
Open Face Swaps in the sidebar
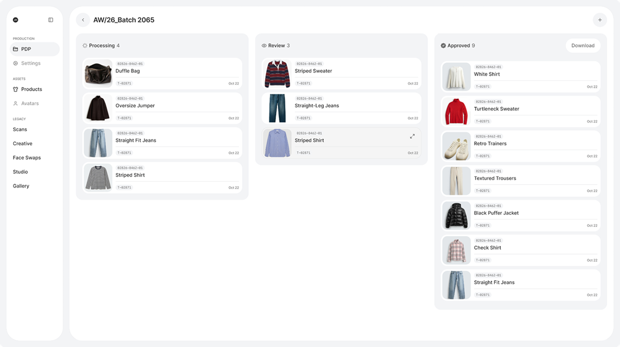click(27, 158)
